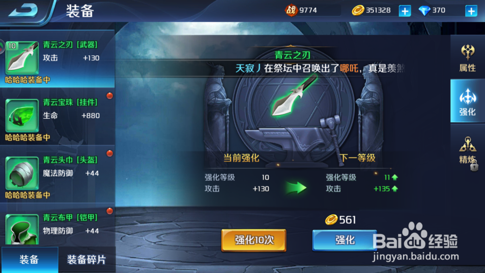Click the 青云之刃 blade on the forge
Image resolution: width=485 pixels, height=273 pixels.
(294, 96)
